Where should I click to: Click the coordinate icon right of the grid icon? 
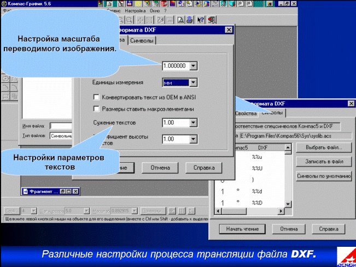click(x=191, y=211)
